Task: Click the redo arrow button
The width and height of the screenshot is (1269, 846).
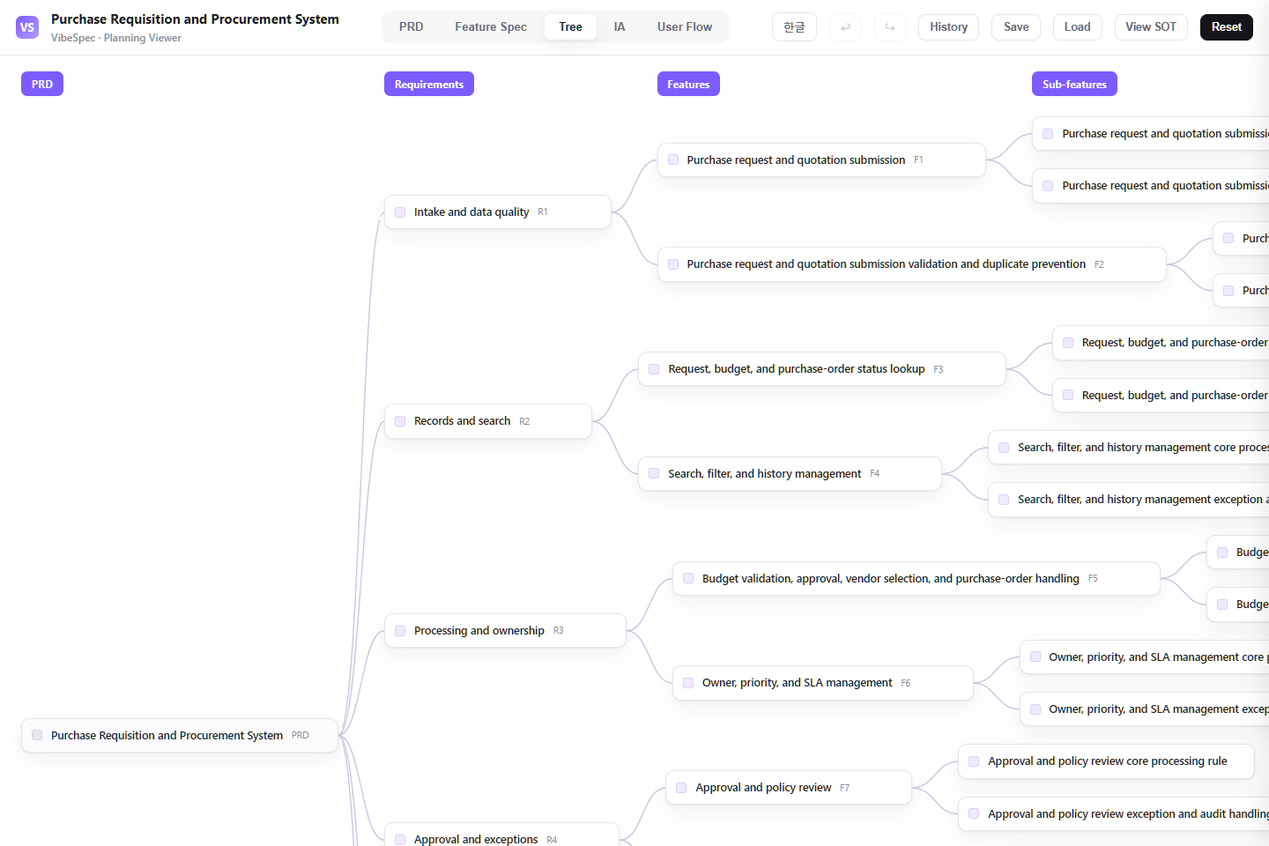Action: (890, 27)
